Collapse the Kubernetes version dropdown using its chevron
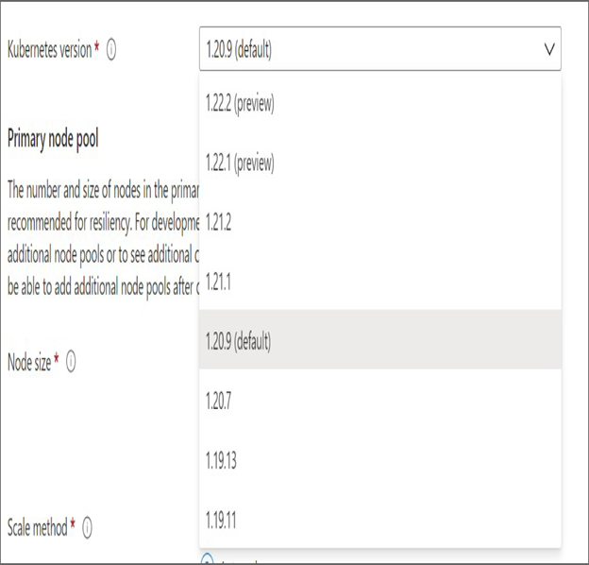This screenshot has width=589, height=565. 549,49
